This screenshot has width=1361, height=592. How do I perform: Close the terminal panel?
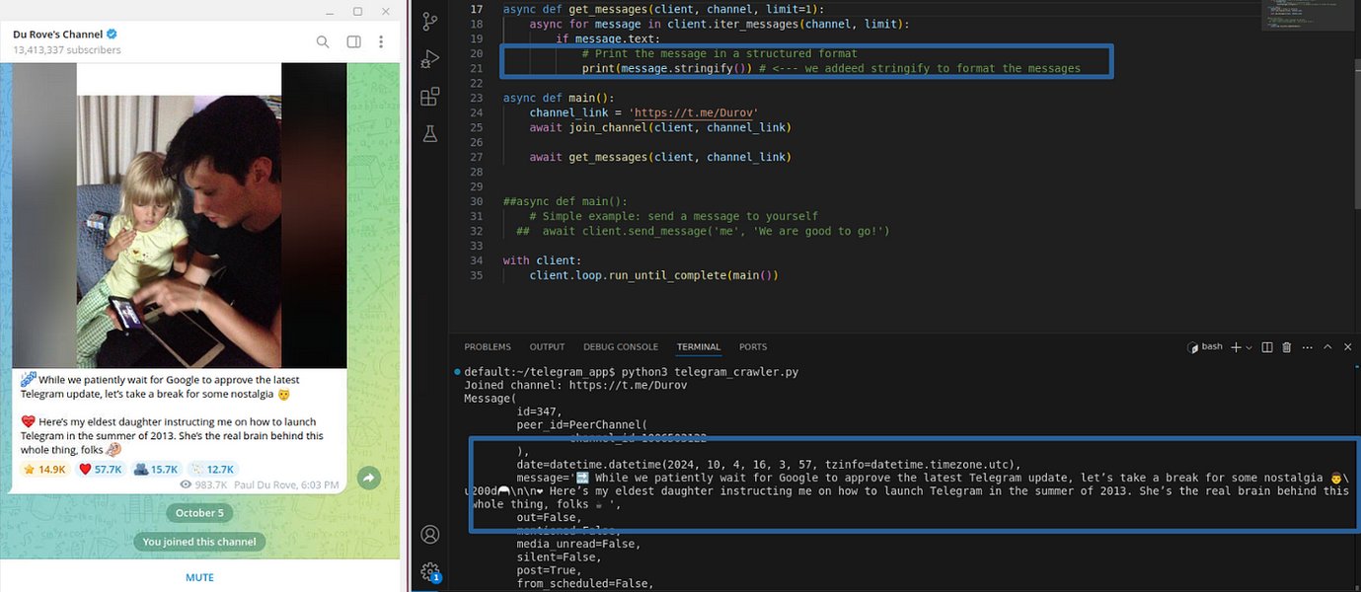(1349, 347)
